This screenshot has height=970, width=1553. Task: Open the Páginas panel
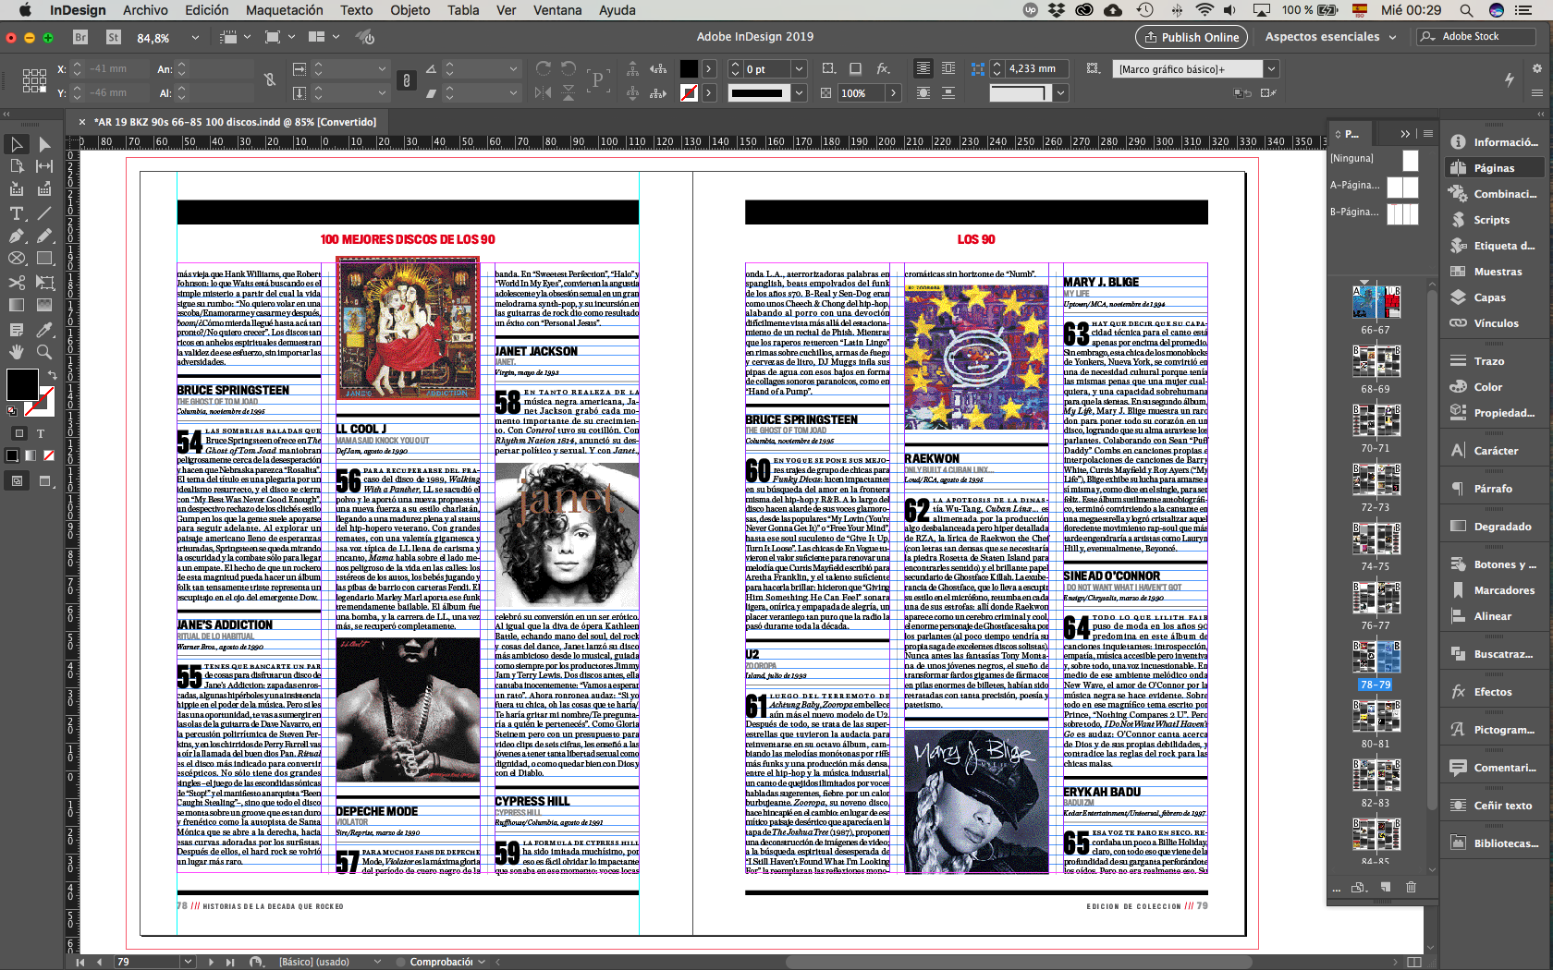point(1494,168)
